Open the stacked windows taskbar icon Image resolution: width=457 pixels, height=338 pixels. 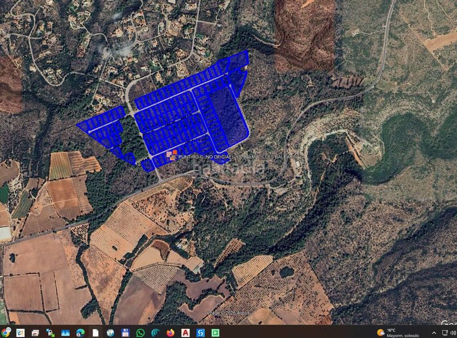35,332
